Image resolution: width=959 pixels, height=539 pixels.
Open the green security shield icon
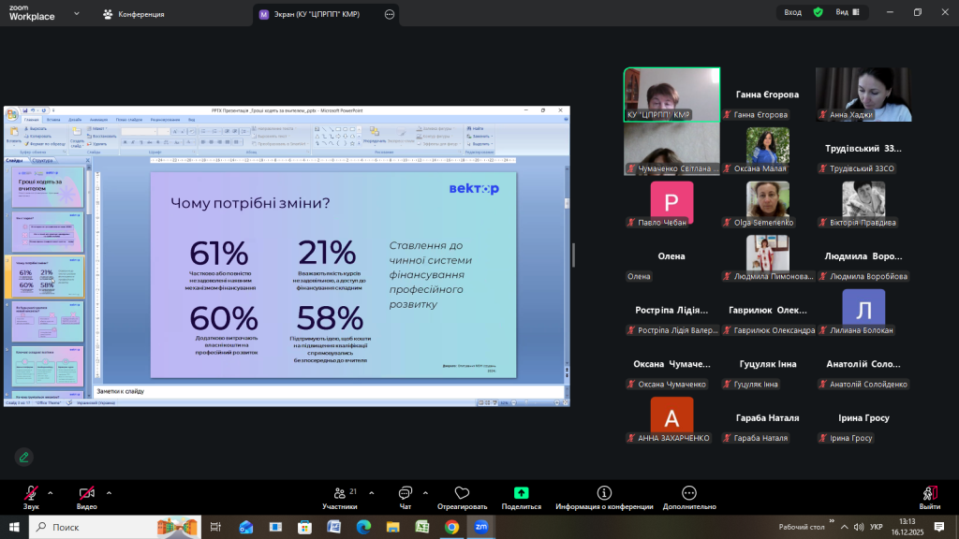(818, 12)
